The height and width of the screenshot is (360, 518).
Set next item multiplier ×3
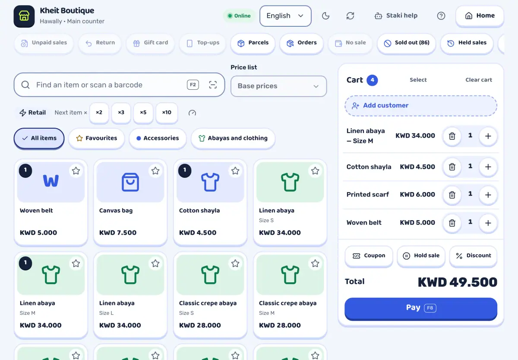click(x=121, y=113)
